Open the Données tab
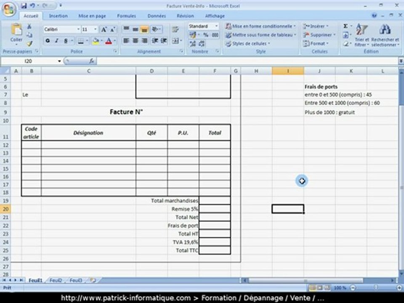The width and height of the screenshot is (404, 303). pos(157,16)
